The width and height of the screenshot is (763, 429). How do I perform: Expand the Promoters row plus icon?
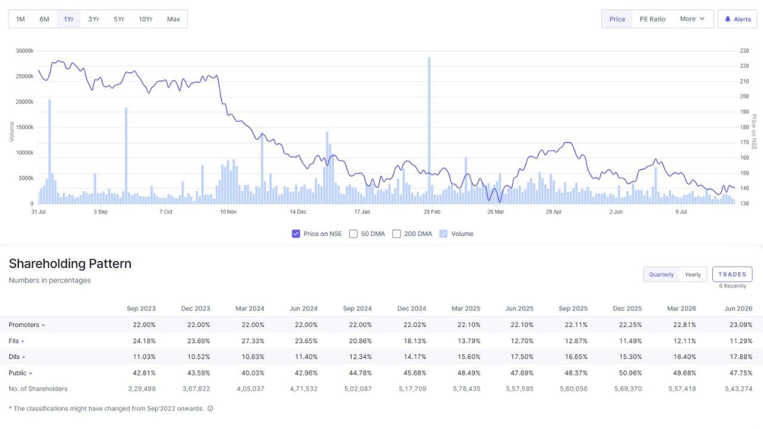pos(43,325)
